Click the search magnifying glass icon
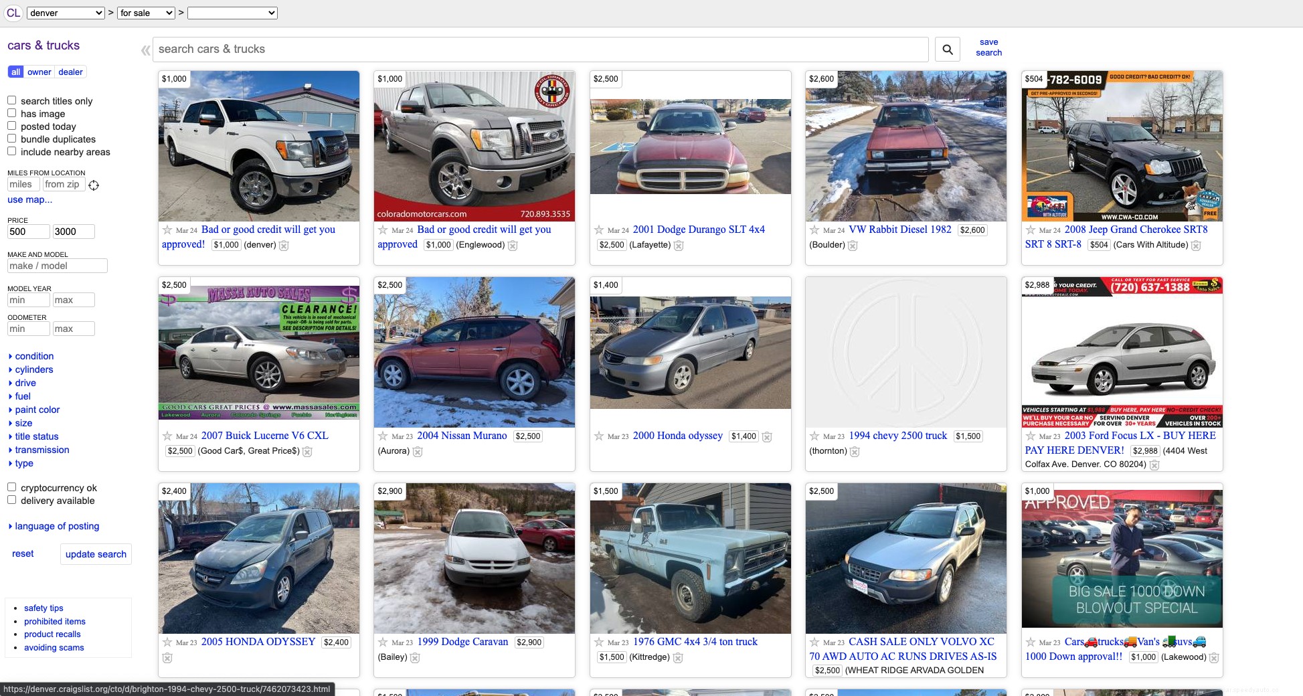 coord(947,49)
